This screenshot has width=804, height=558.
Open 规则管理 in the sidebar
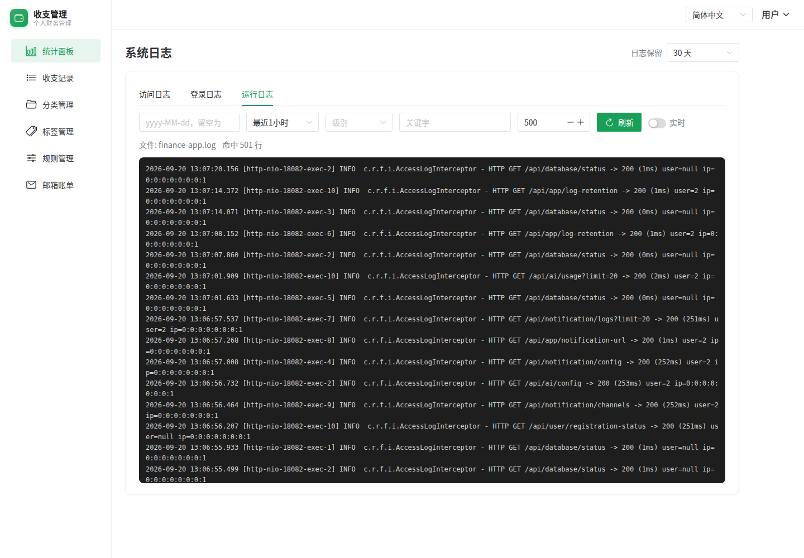coord(56,158)
